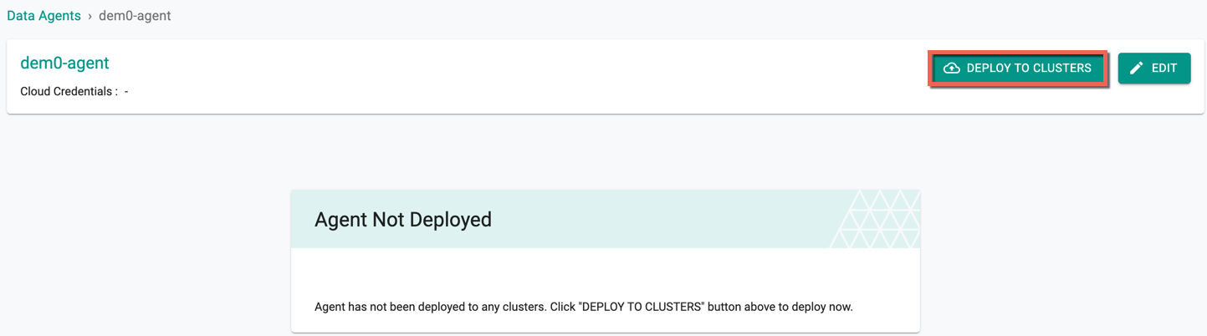
Task: Open the Data Agents breadcrumb link
Action: (43, 16)
